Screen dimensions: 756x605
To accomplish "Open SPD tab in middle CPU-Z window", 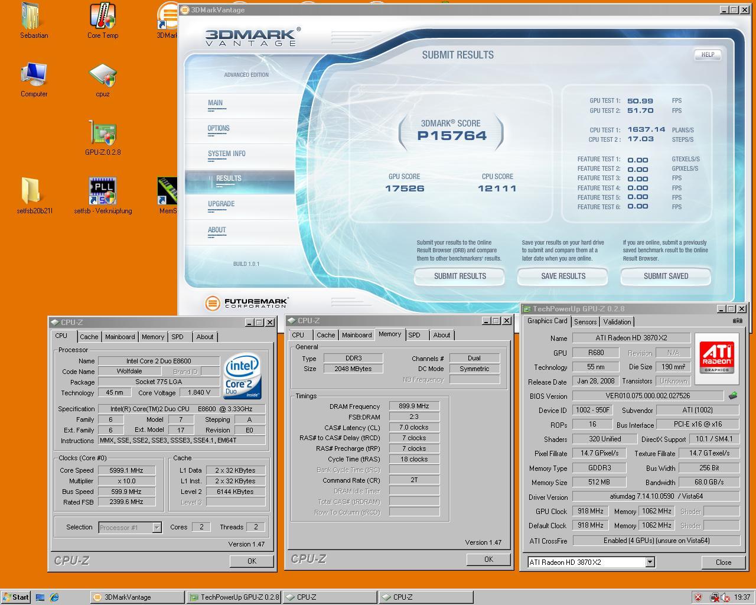I will click(x=415, y=335).
